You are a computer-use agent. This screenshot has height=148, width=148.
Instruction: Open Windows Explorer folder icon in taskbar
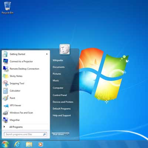pos(29,144)
